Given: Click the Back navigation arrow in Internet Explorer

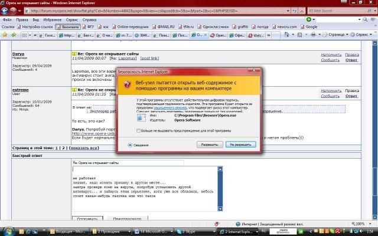Looking at the screenshot, I should 5,11.
